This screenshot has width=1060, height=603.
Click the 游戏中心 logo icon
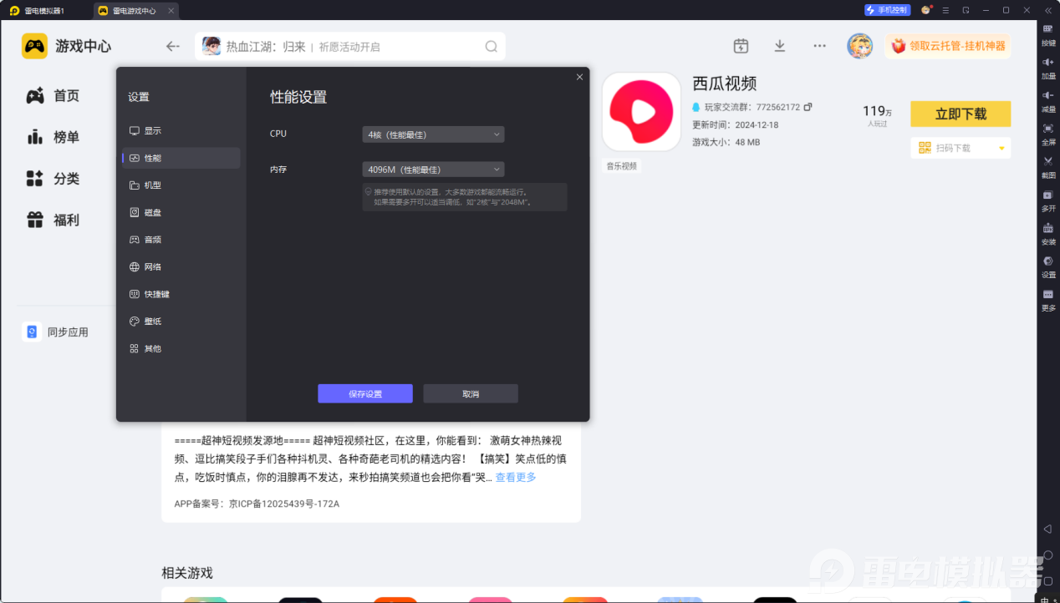[x=34, y=46]
